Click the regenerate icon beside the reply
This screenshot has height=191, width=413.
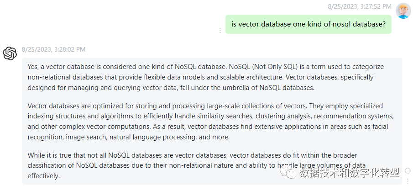[408, 172]
